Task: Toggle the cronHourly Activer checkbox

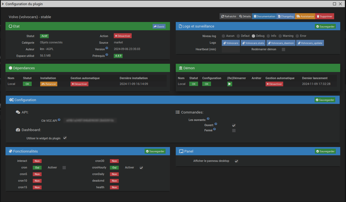Action: [141, 168]
